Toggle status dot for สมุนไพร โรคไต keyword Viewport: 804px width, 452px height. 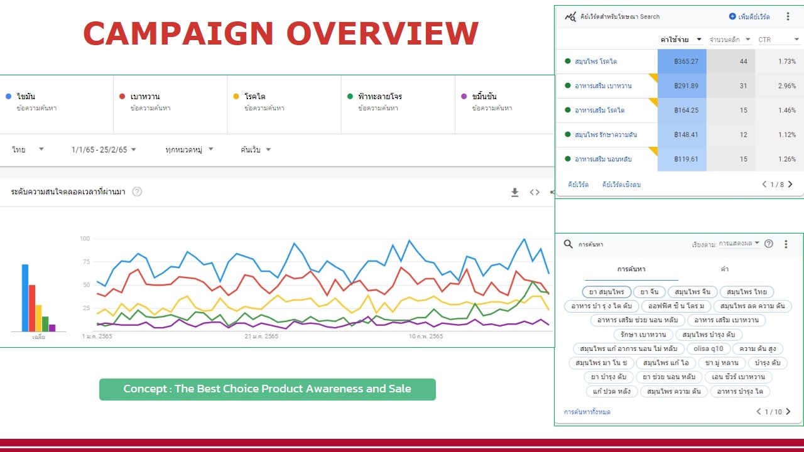coord(568,62)
